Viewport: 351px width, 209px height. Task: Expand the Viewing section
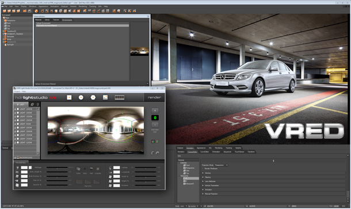point(203,173)
